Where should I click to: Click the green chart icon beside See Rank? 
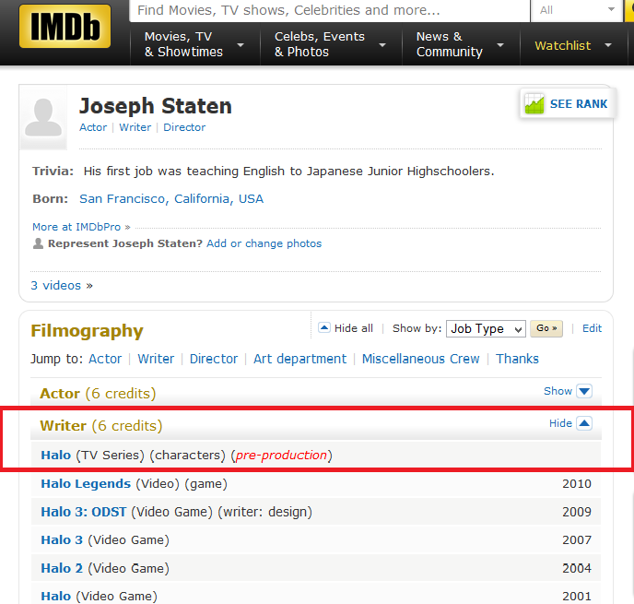(534, 104)
